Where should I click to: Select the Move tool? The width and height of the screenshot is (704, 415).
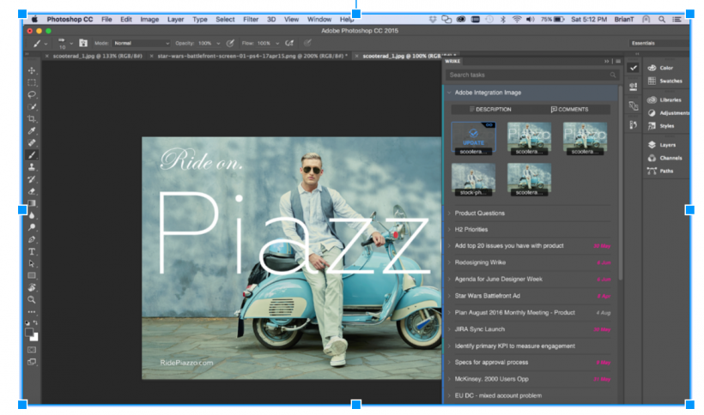click(32, 70)
